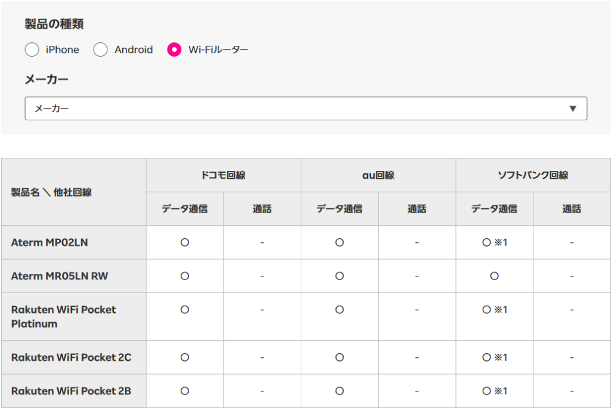Viewport: 611px width, 408px height.
Task: Click Aterm MR05LN RW ドコモ data ○
Action: tap(185, 276)
